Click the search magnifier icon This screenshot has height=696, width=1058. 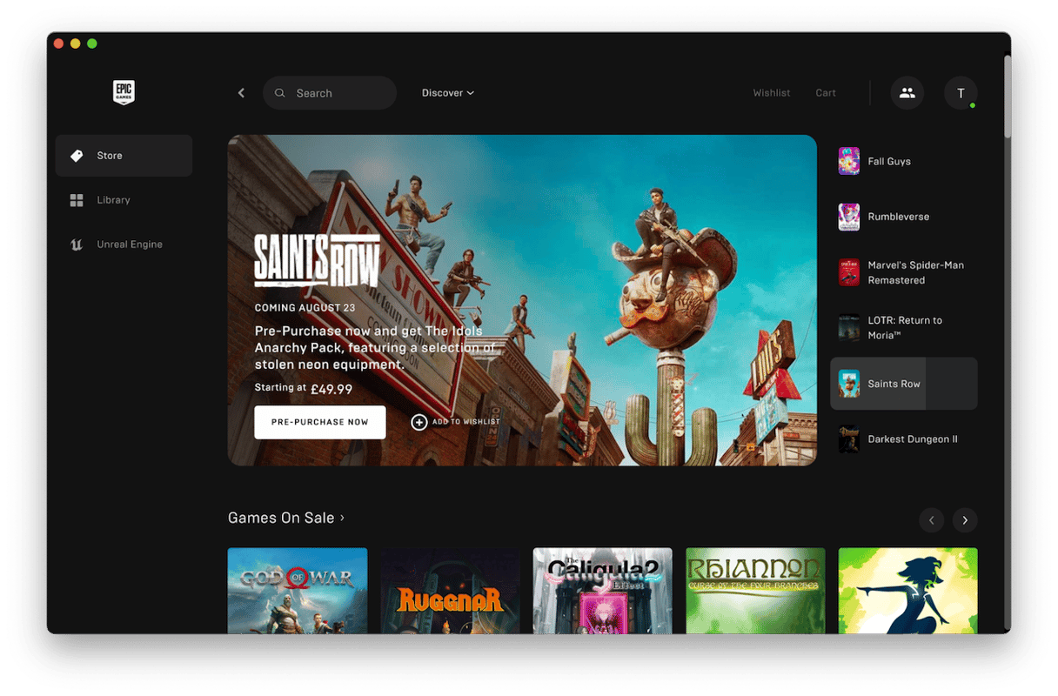(279, 92)
